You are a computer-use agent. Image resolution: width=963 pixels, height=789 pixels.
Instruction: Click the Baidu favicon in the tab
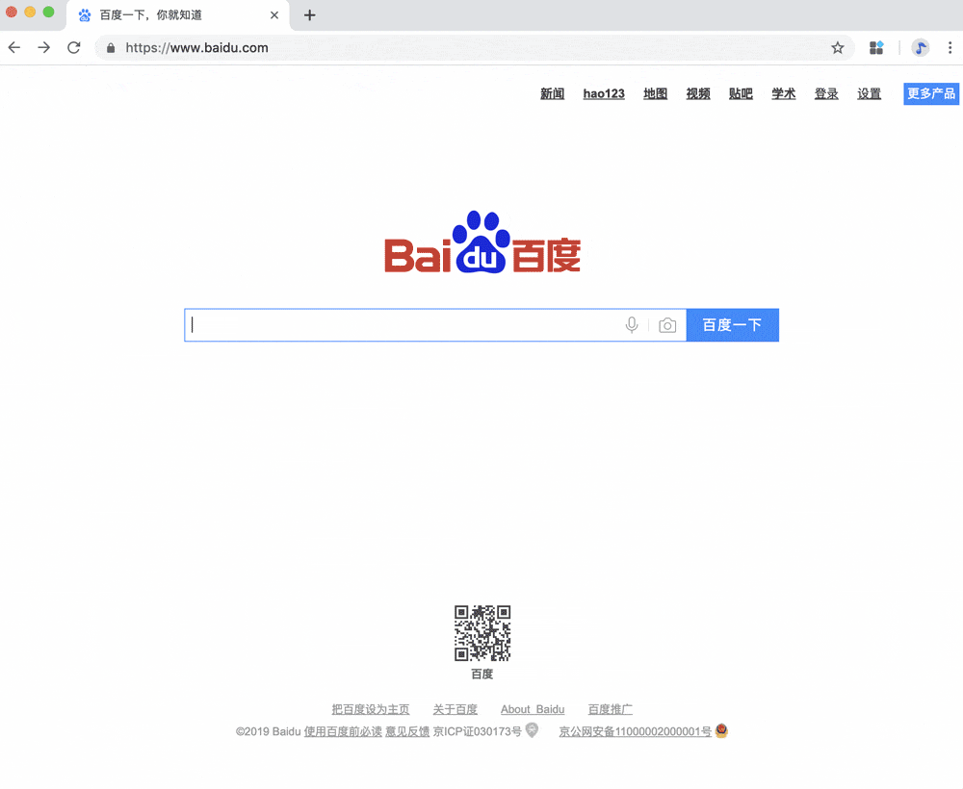[x=85, y=15]
